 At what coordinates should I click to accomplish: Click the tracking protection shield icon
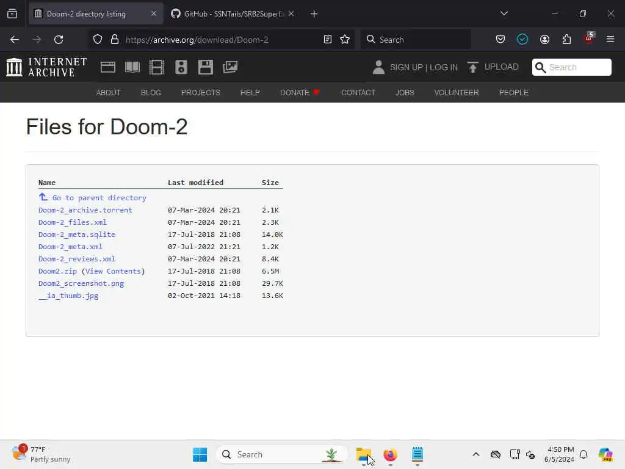point(98,40)
